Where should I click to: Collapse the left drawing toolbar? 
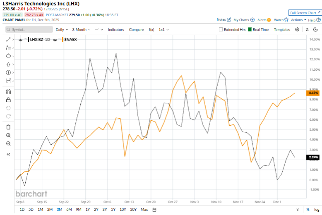[8, 154]
